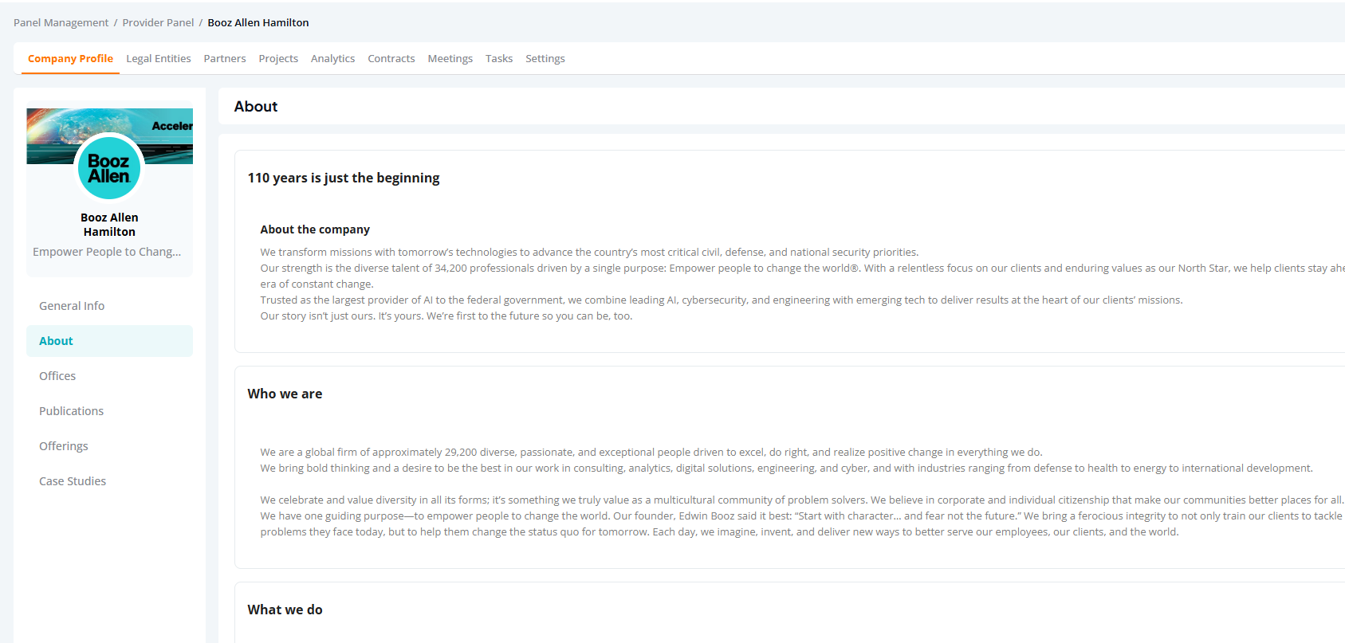Image resolution: width=1345 pixels, height=643 pixels.
Task: Click Booz Allen Hamilton breadcrumb text
Action: [x=258, y=22]
